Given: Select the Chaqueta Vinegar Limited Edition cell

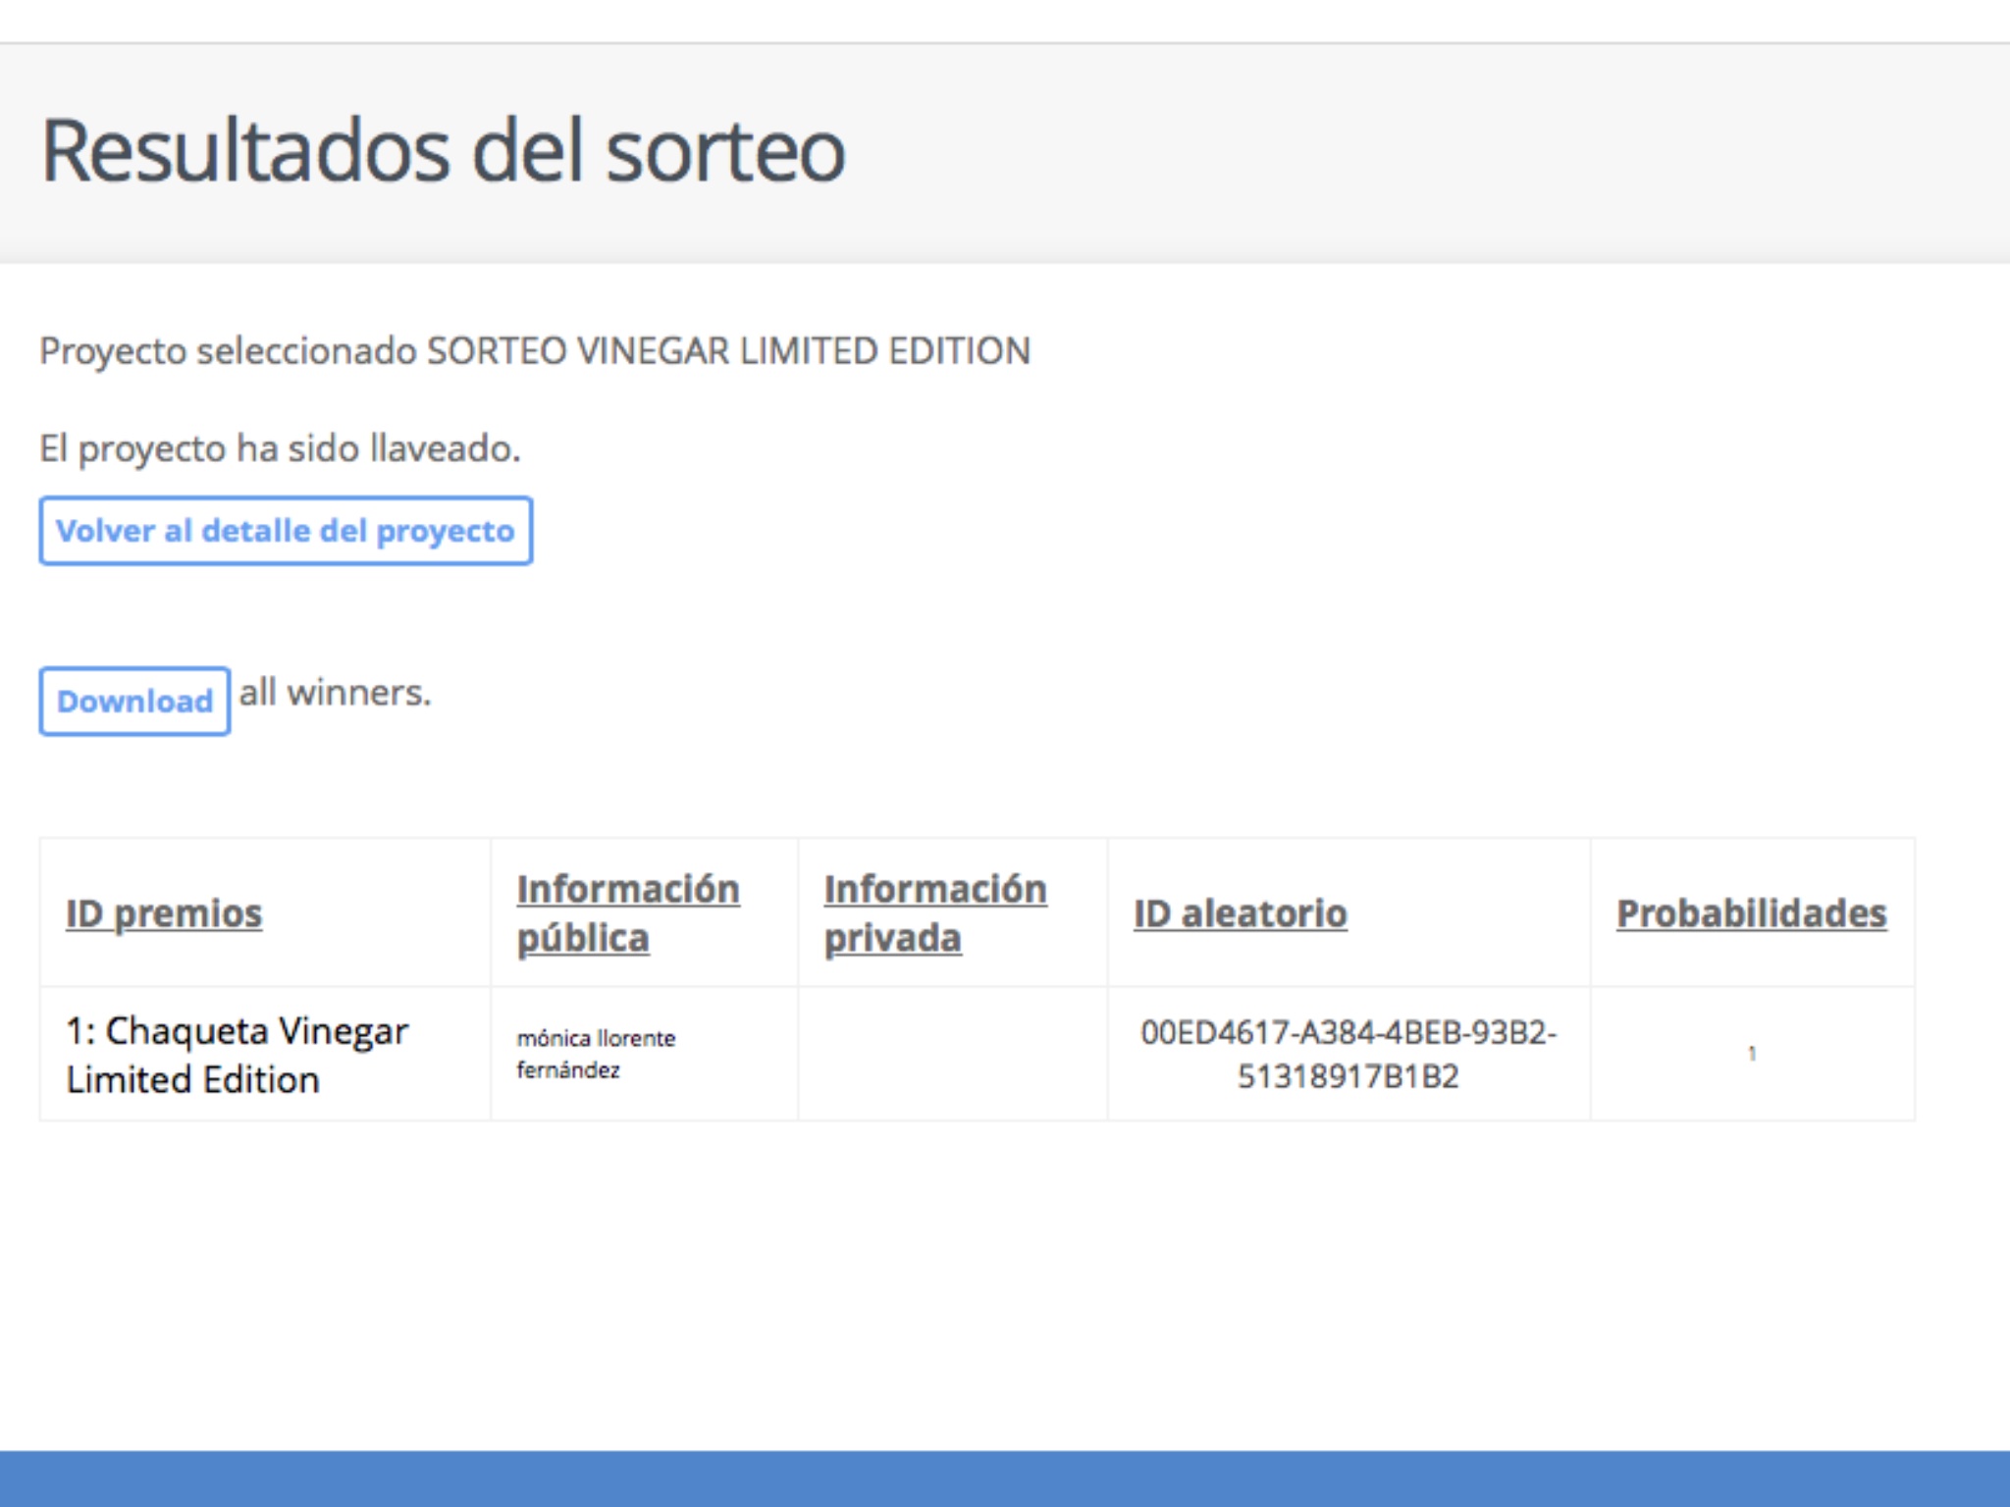Looking at the screenshot, I should 237,1055.
